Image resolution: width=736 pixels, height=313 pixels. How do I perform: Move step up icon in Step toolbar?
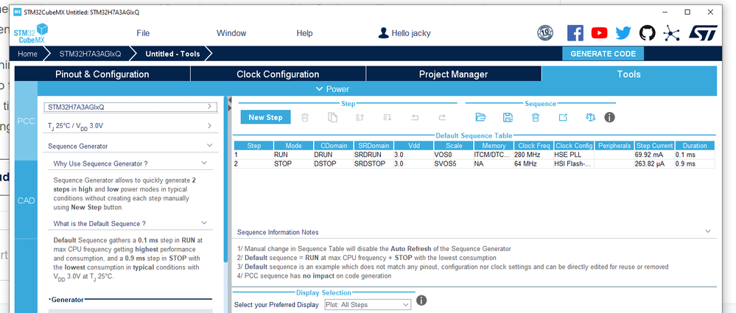coord(360,117)
